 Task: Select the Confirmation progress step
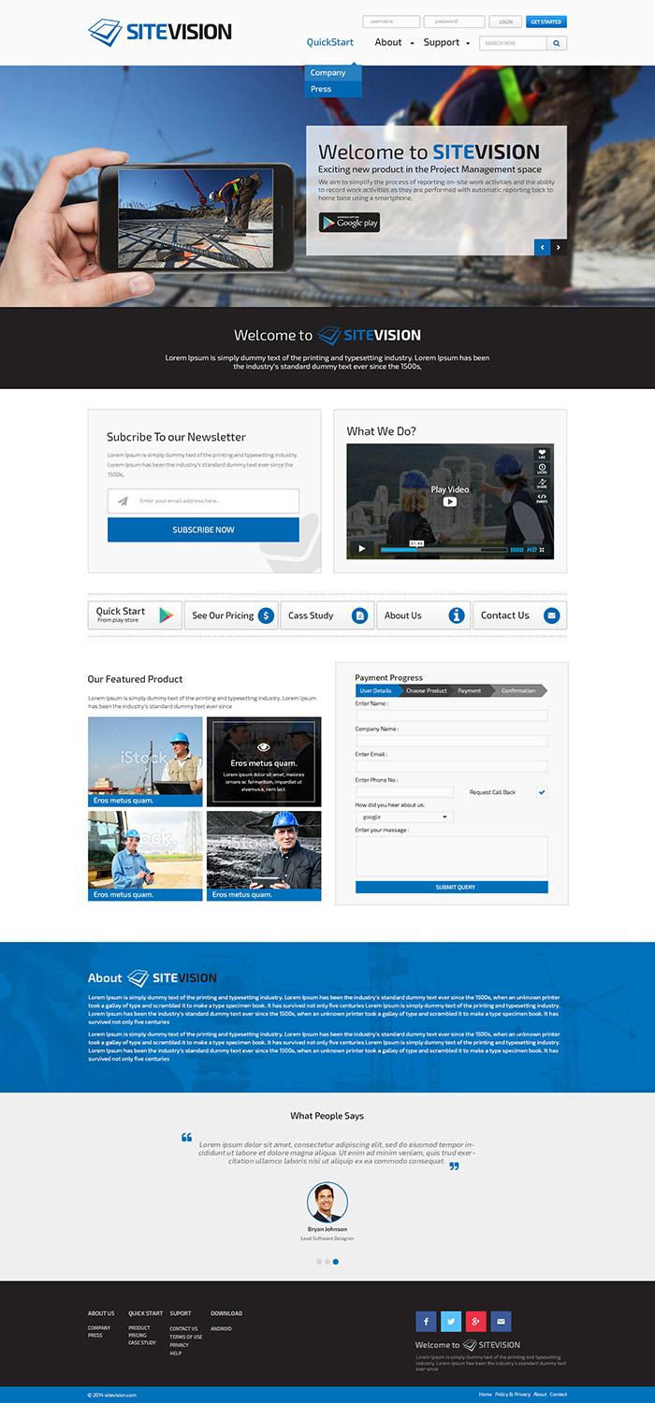coord(519,690)
